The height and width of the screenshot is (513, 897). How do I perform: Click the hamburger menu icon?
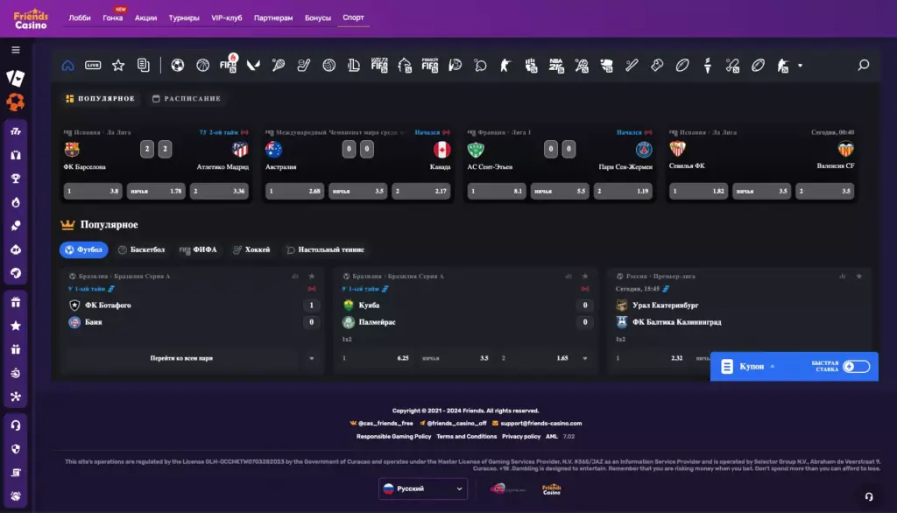16,50
